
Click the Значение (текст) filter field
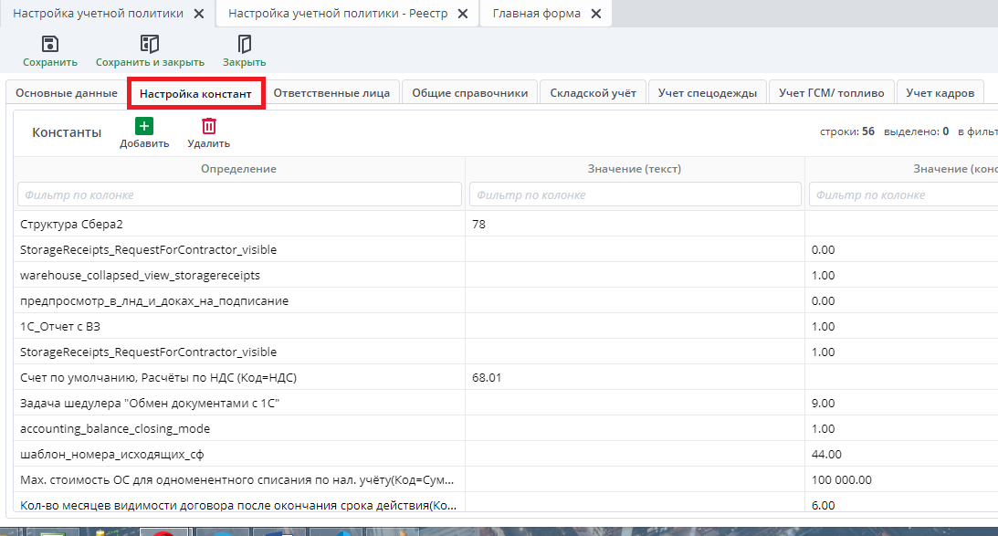tap(635, 194)
